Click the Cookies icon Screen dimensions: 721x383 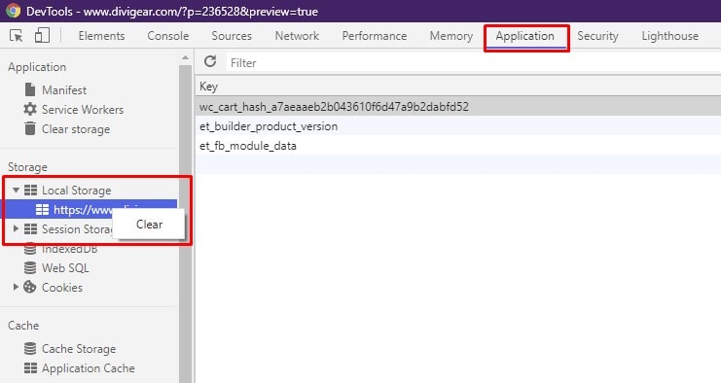30,287
